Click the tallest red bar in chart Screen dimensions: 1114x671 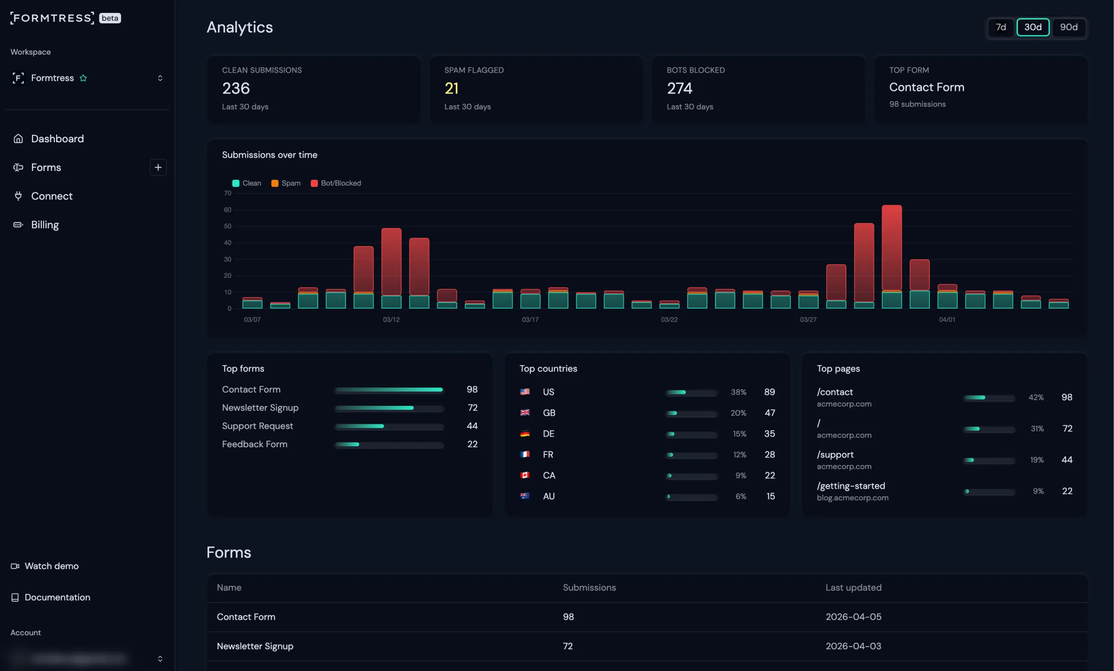(x=891, y=248)
